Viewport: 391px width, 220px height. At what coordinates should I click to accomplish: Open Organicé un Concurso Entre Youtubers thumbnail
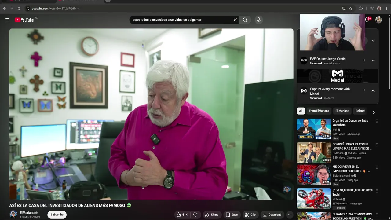[x=314, y=129]
